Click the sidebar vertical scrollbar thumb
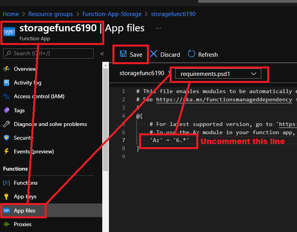297x232 pixels. [105, 119]
